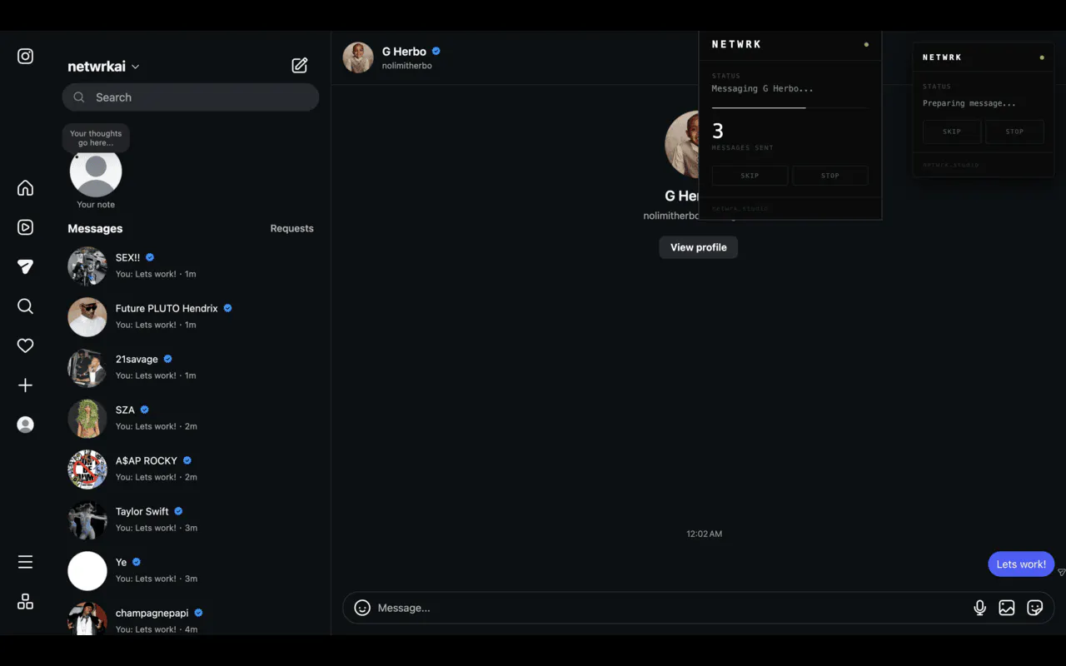Image resolution: width=1066 pixels, height=666 pixels.
Task: Open the profile avatar in the sidebar
Action: 26,425
